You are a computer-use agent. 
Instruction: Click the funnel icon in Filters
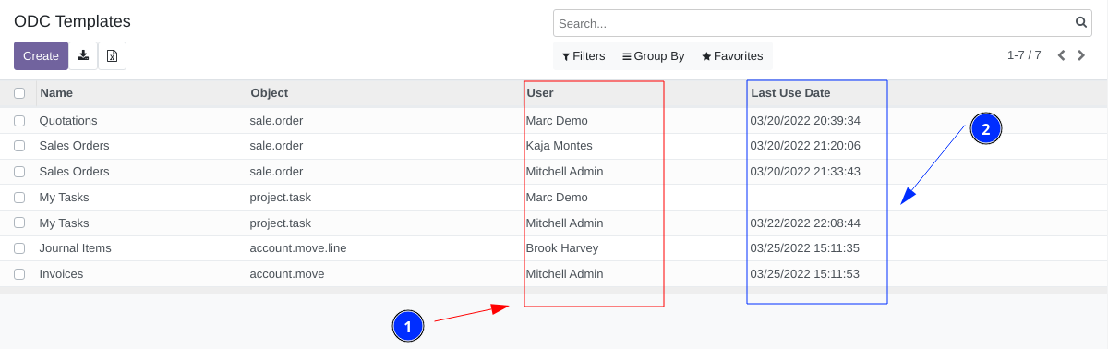point(566,56)
